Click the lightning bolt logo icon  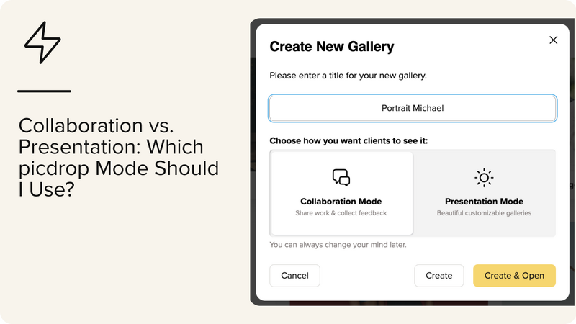(42, 42)
